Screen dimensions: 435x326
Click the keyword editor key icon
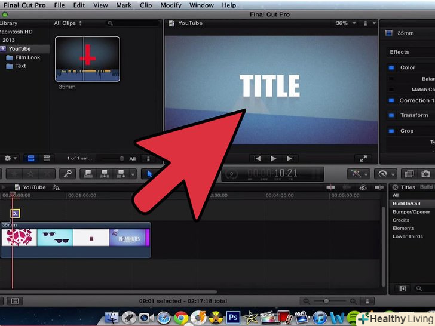pyautogui.click(x=68, y=174)
